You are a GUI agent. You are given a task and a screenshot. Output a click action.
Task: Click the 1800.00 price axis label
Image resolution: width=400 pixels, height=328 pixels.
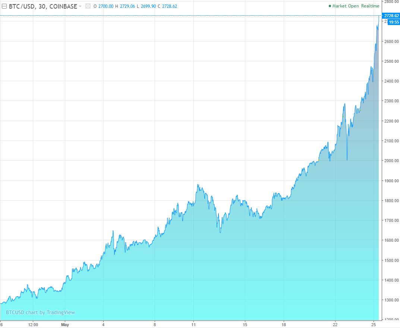[391, 201]
